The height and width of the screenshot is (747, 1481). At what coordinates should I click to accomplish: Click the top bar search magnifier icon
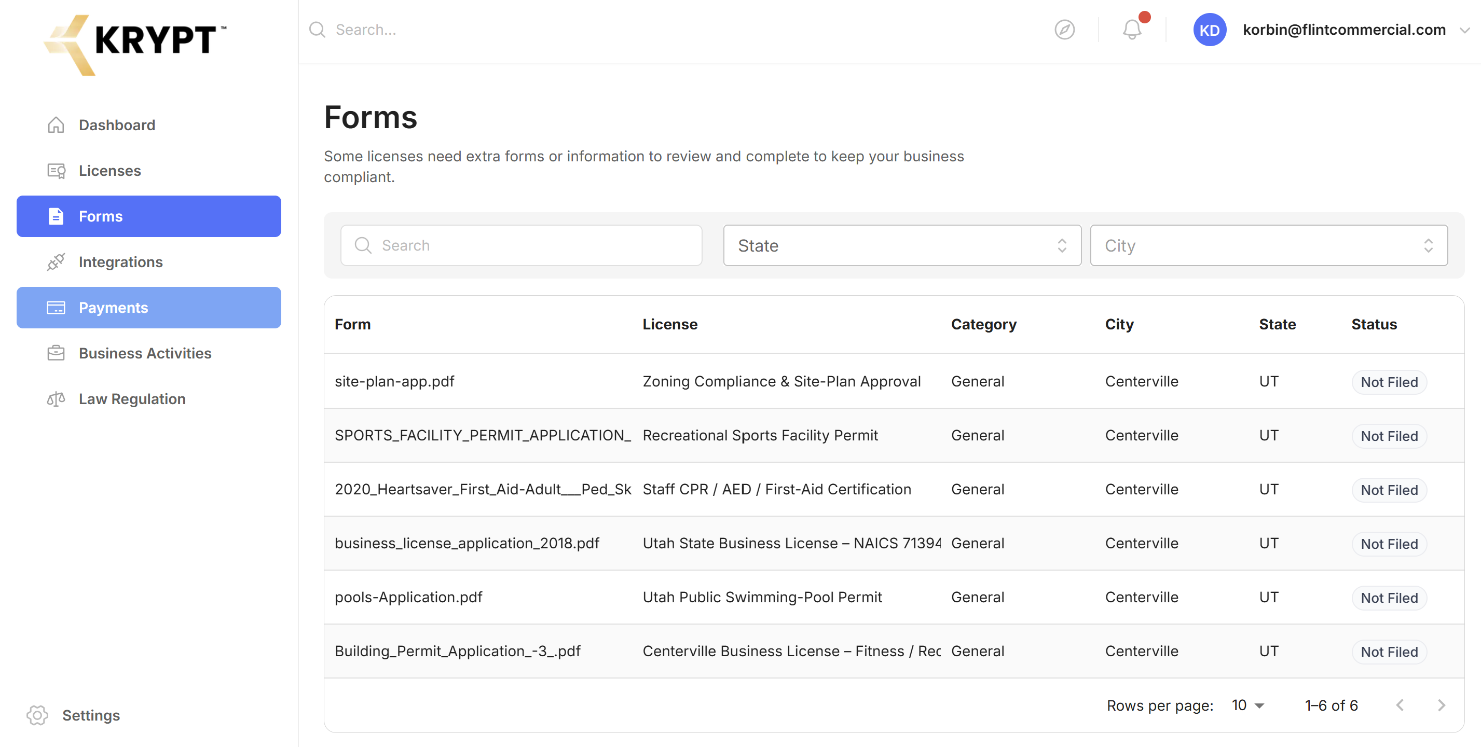(x=317, y=29)
